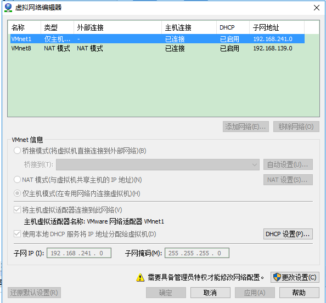Click VMnet8 type cell NAT 模式
326x303 pixels.
click(x=57, y=48)
